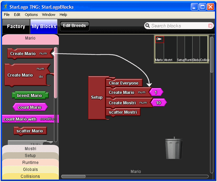Screen dimensions: 217x182
Task: Expand the Mostri drawer
Action: point(30,148)
